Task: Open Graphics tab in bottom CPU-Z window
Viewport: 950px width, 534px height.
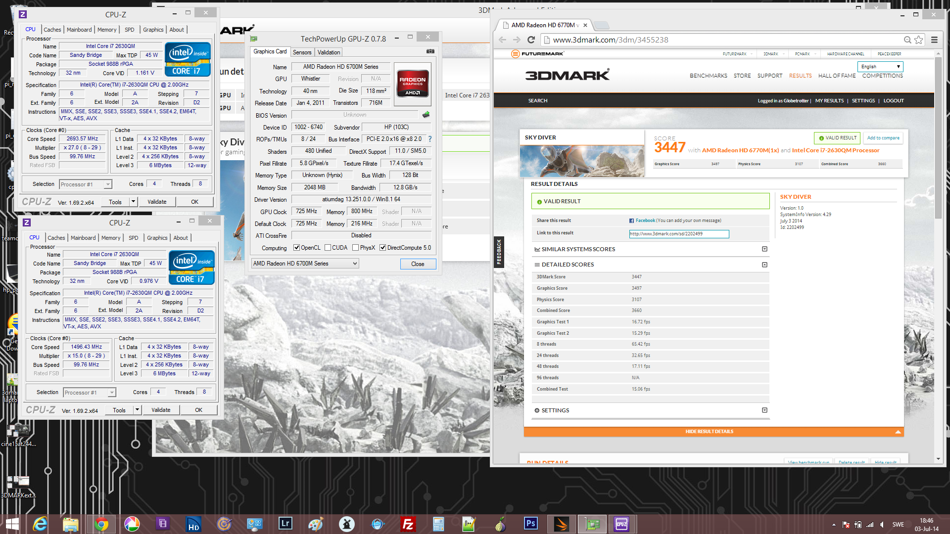Action: [x=157, y=238]
